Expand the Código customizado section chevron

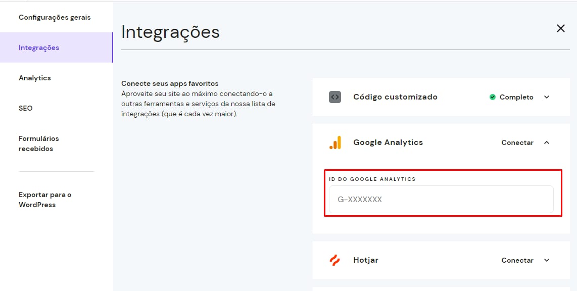tap(547, 97)
